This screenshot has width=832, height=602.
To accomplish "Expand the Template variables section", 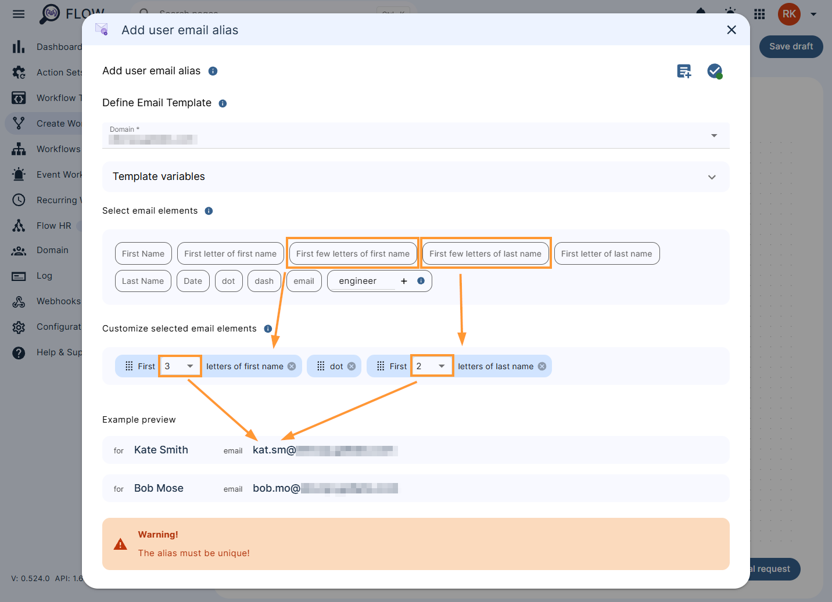I will [416, 176].
